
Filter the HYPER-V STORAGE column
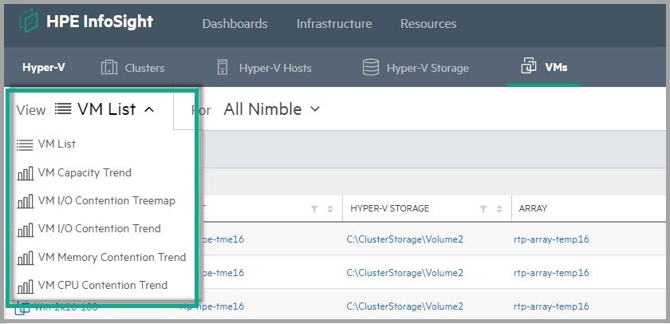pos(483,209)
